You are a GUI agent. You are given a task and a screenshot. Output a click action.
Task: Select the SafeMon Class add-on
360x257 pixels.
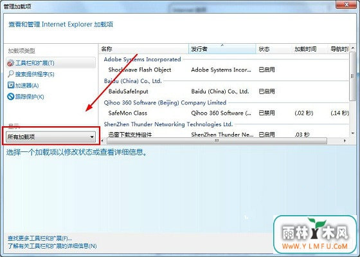click(127, 113)
